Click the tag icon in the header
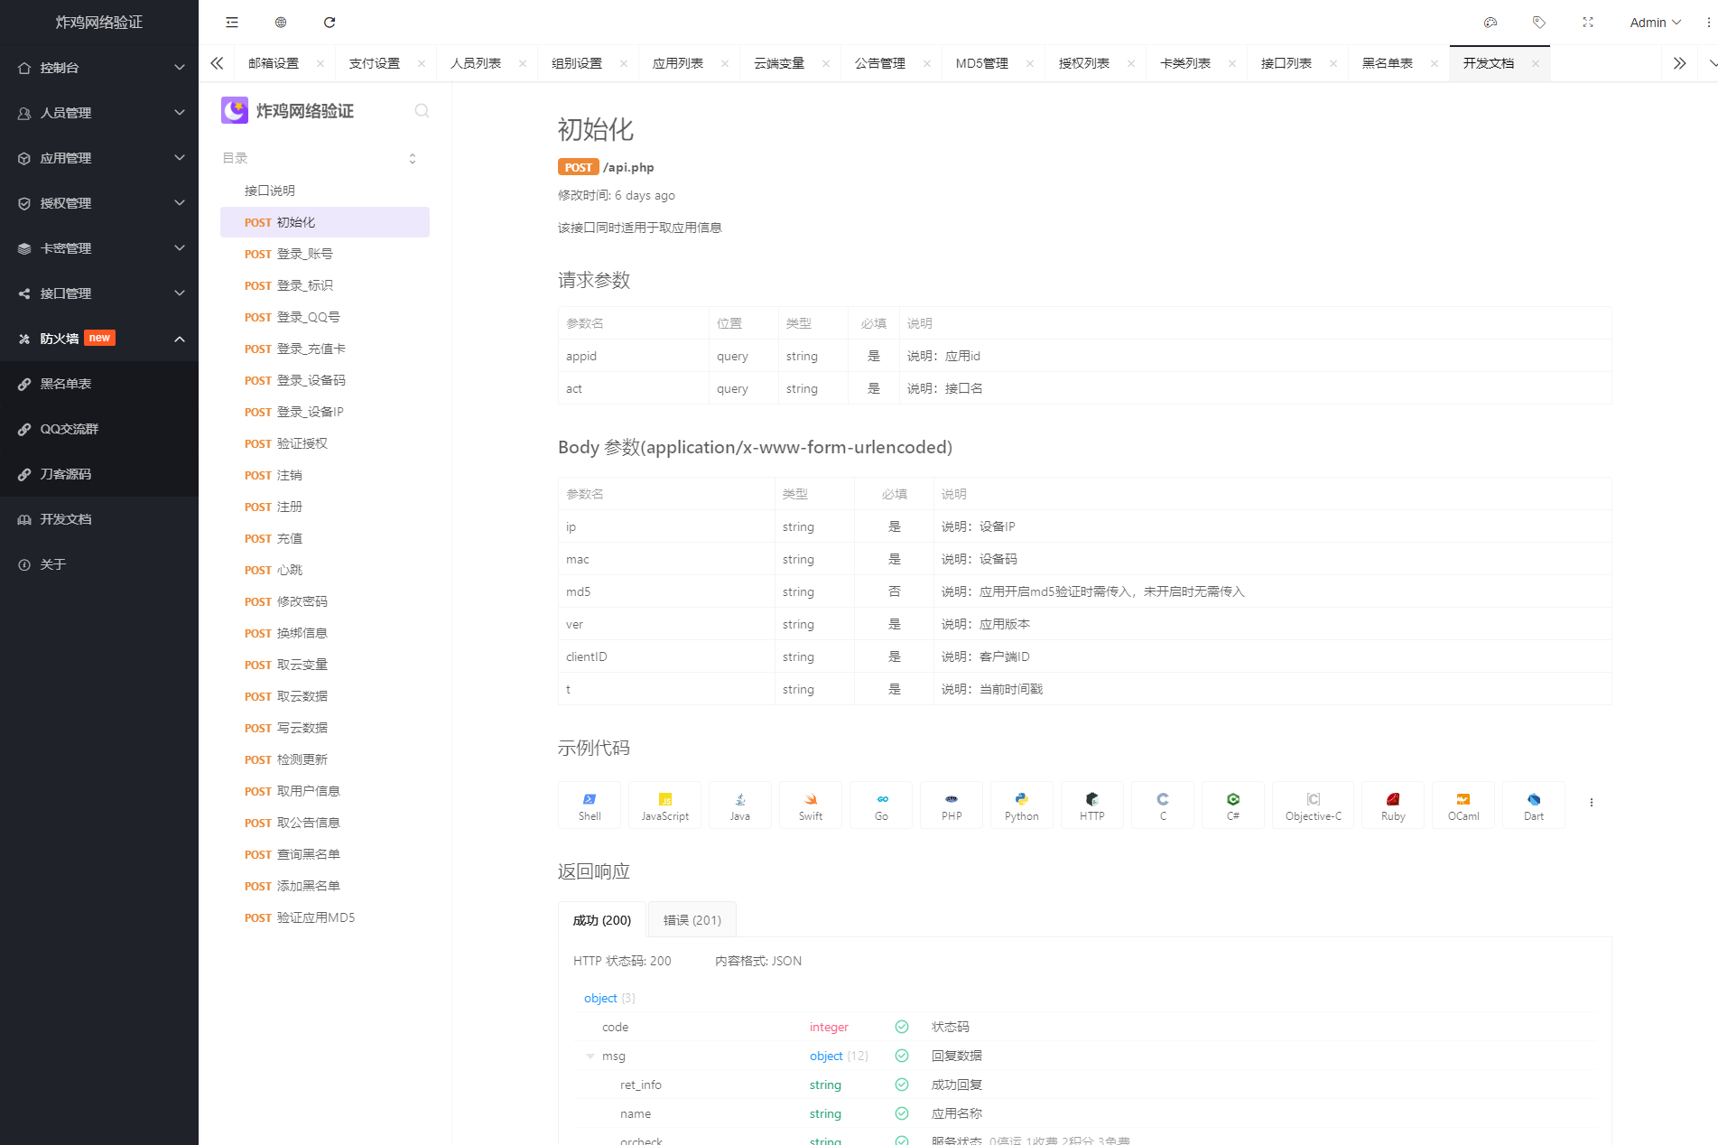The image size is (1718, 1145). click(1539, 22)
